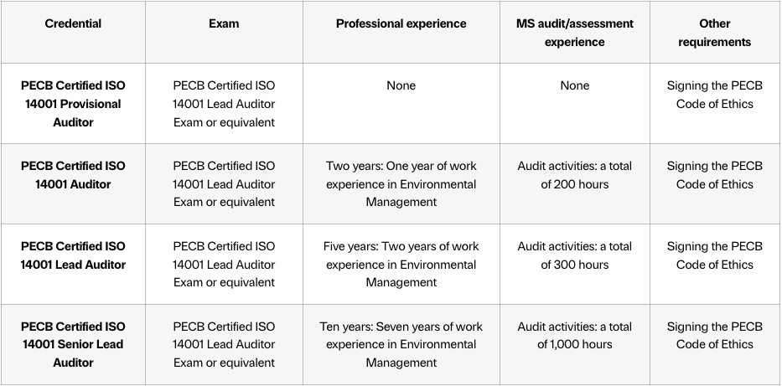
Task: Select the PECB Certified ISO 14001 Auditor credential
Action: tap(73, 175)
